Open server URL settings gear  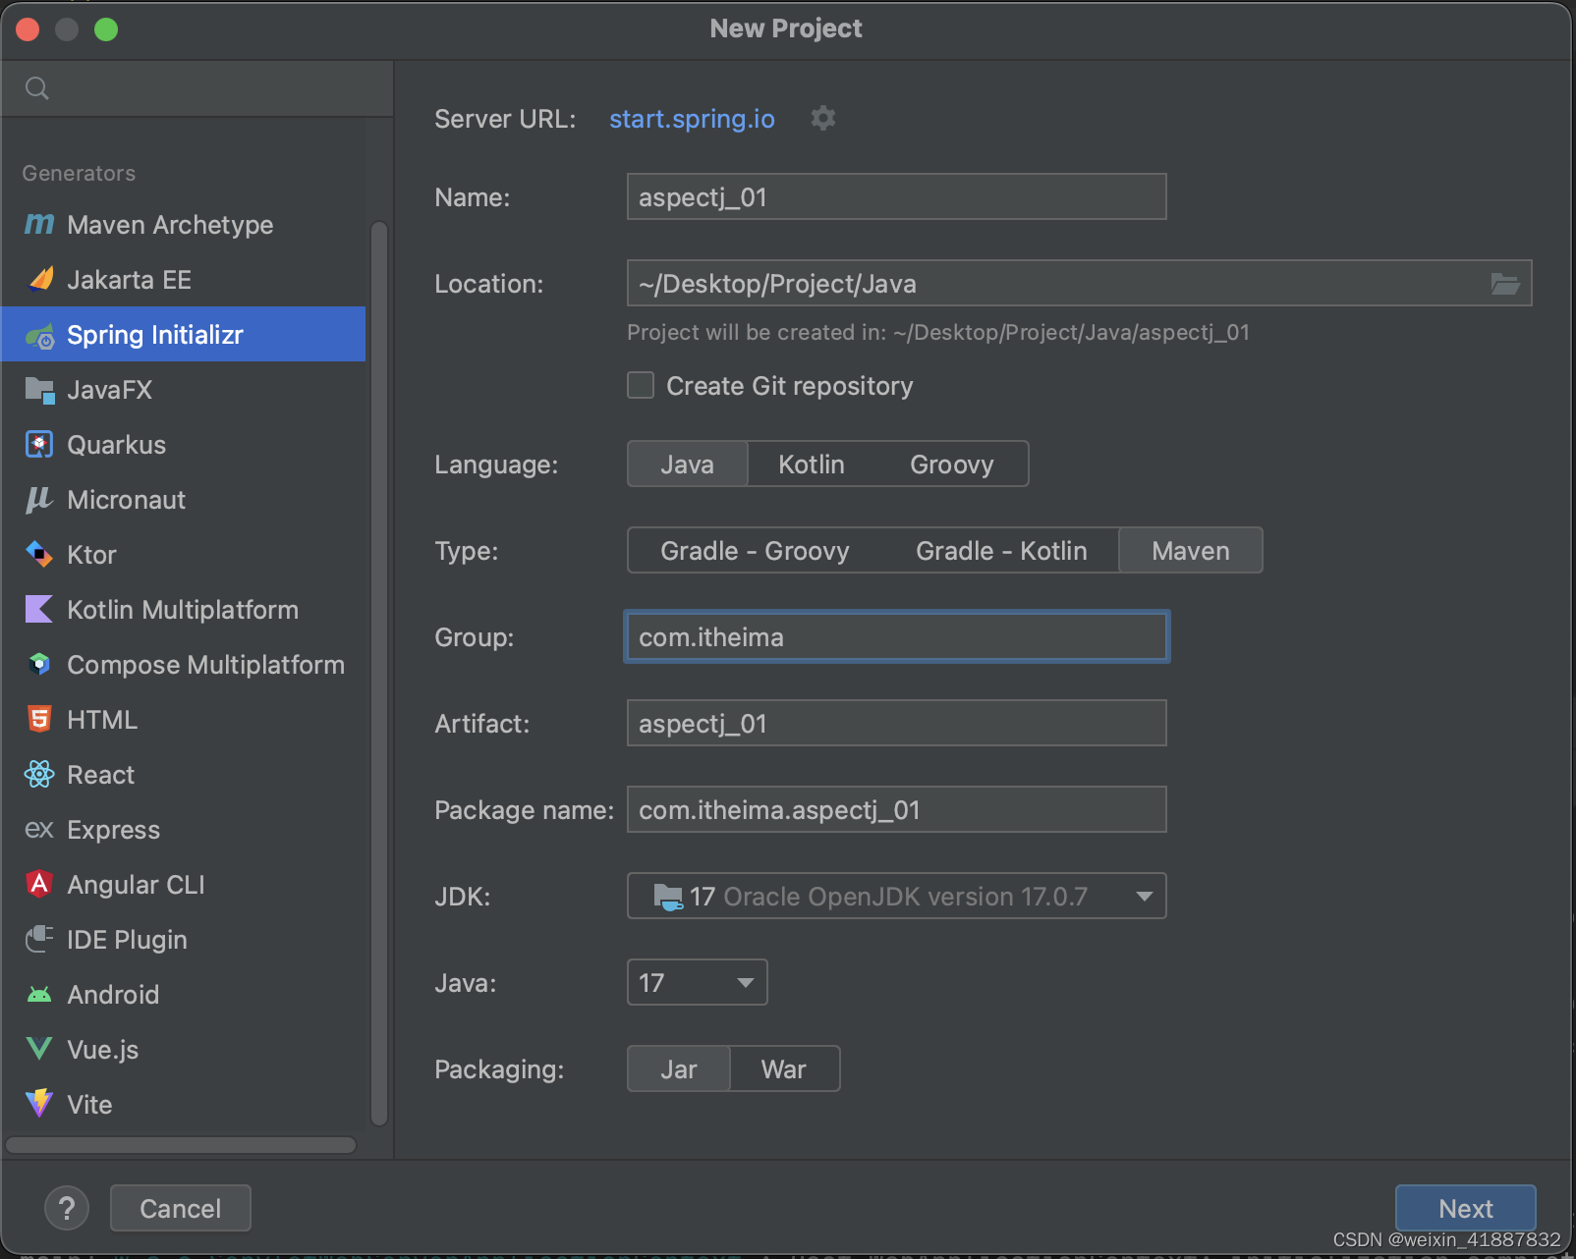823,119
